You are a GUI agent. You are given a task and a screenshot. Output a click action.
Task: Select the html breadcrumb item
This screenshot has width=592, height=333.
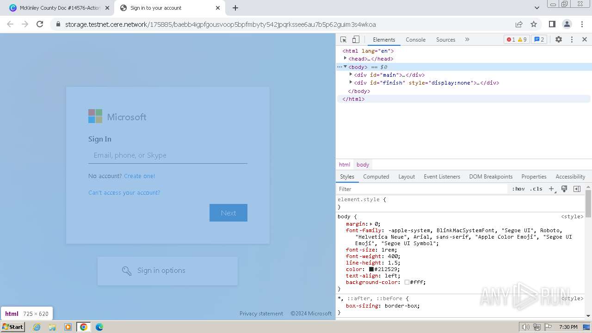345,165
